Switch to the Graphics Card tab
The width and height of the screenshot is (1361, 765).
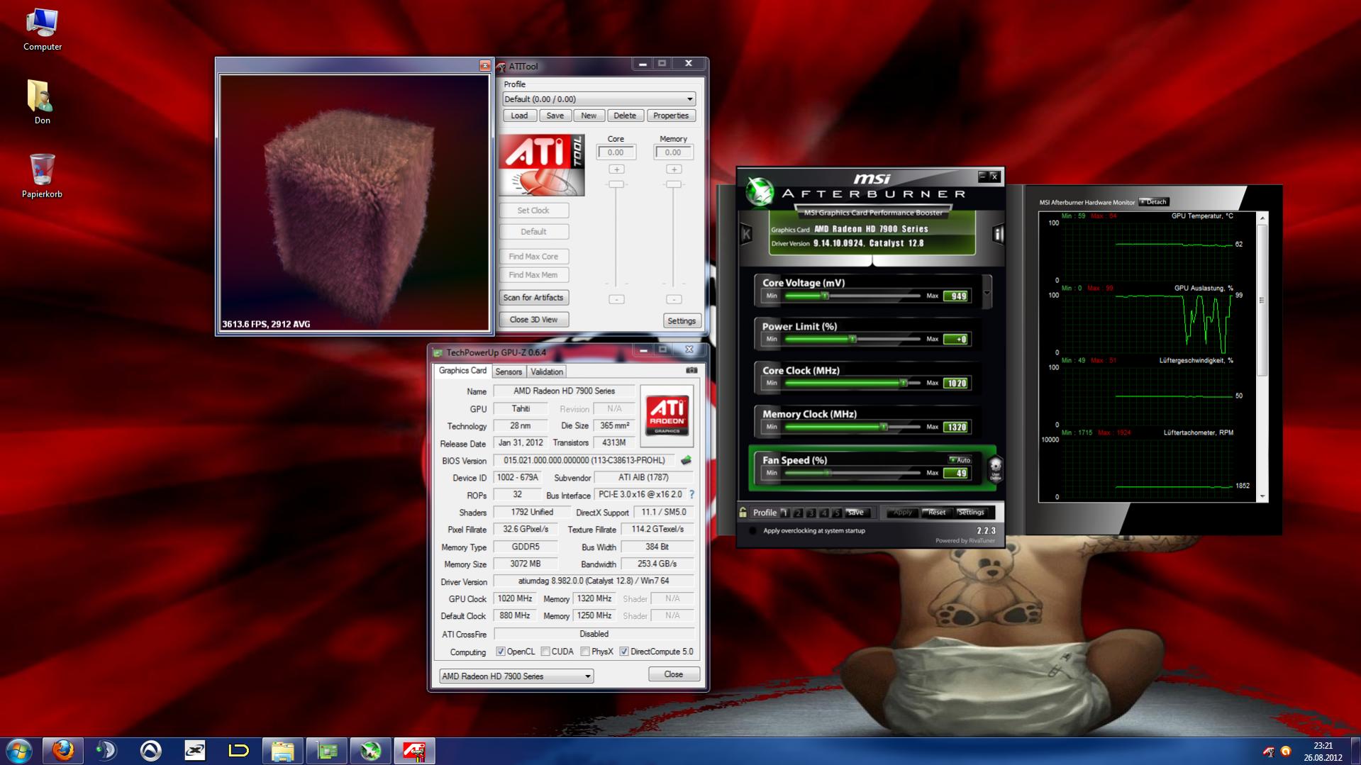(462, 371)
